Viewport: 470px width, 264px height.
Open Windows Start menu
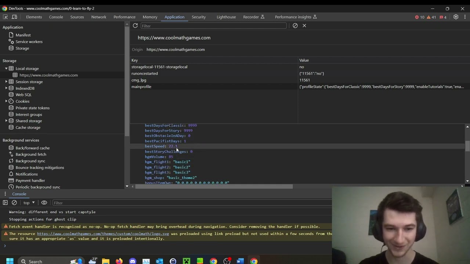coord(10,261)
